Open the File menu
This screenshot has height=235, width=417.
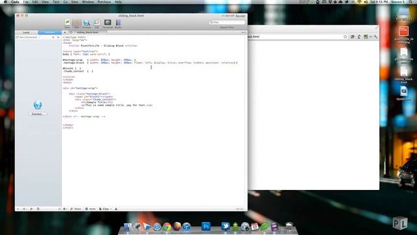tap(25, 2)
